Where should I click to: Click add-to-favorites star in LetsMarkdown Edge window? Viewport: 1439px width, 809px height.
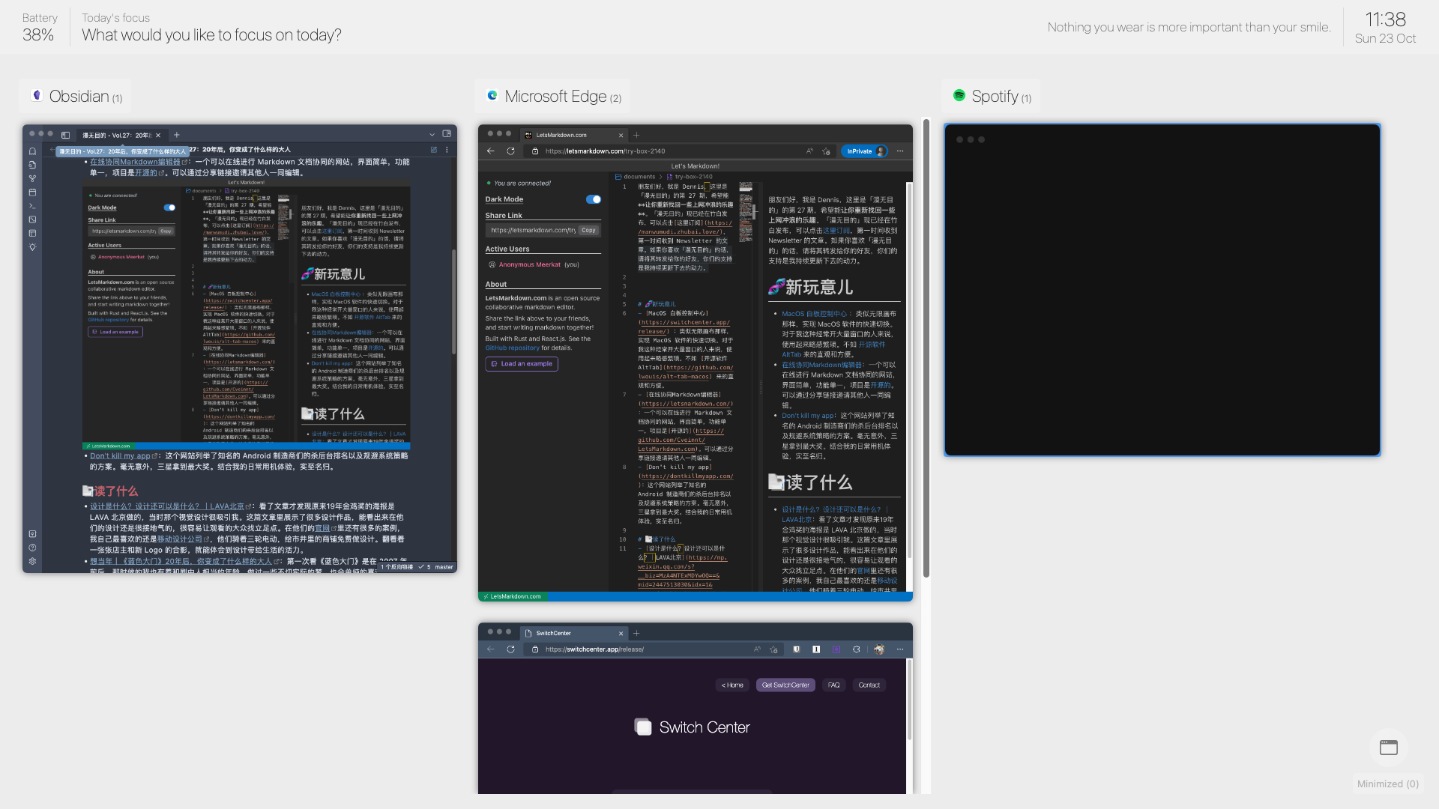(826, 151)
